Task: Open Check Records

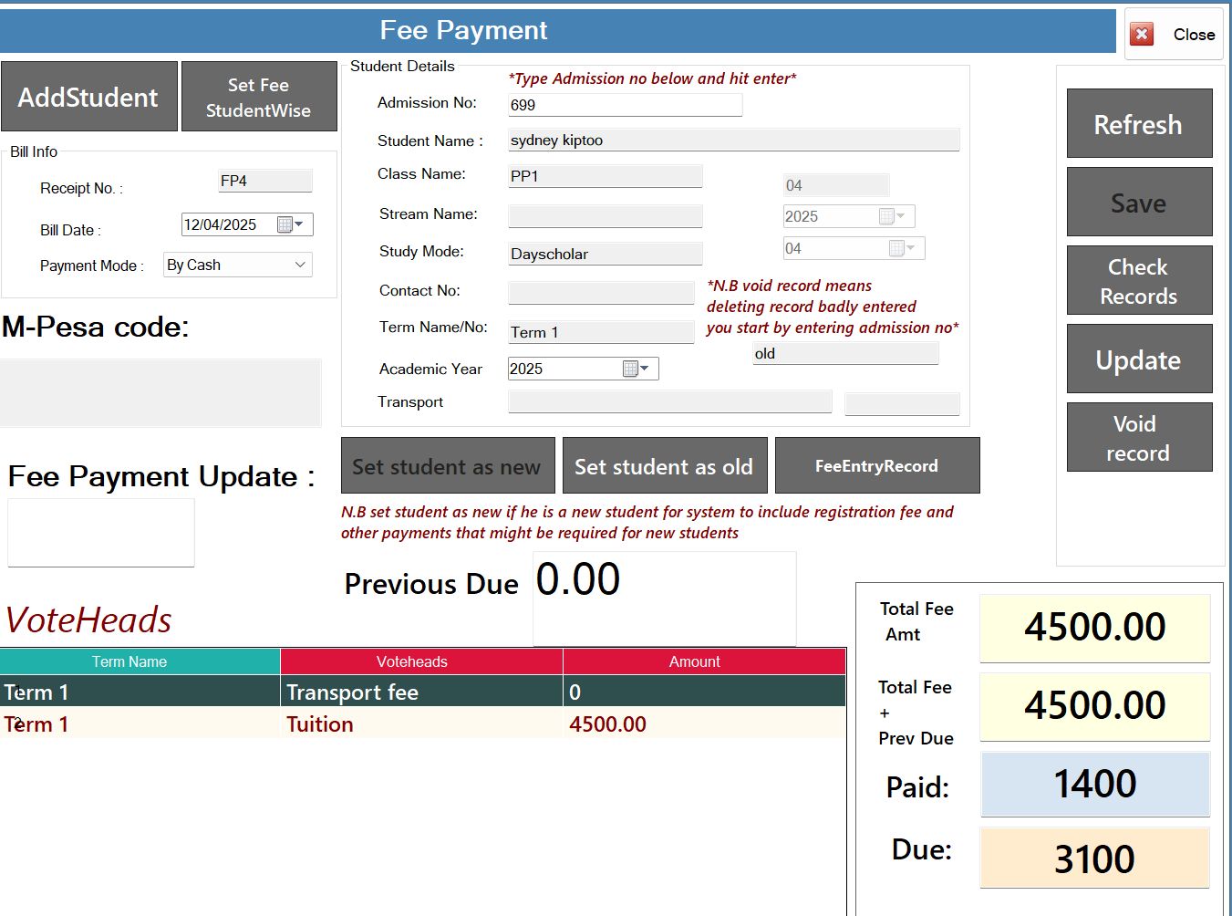Action: tap(1139, 280)
